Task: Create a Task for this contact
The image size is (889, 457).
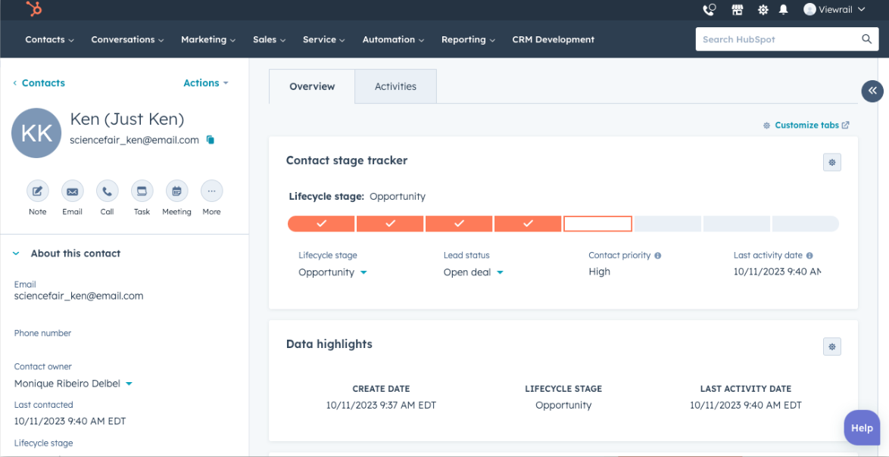Action: tap(142, 191)
